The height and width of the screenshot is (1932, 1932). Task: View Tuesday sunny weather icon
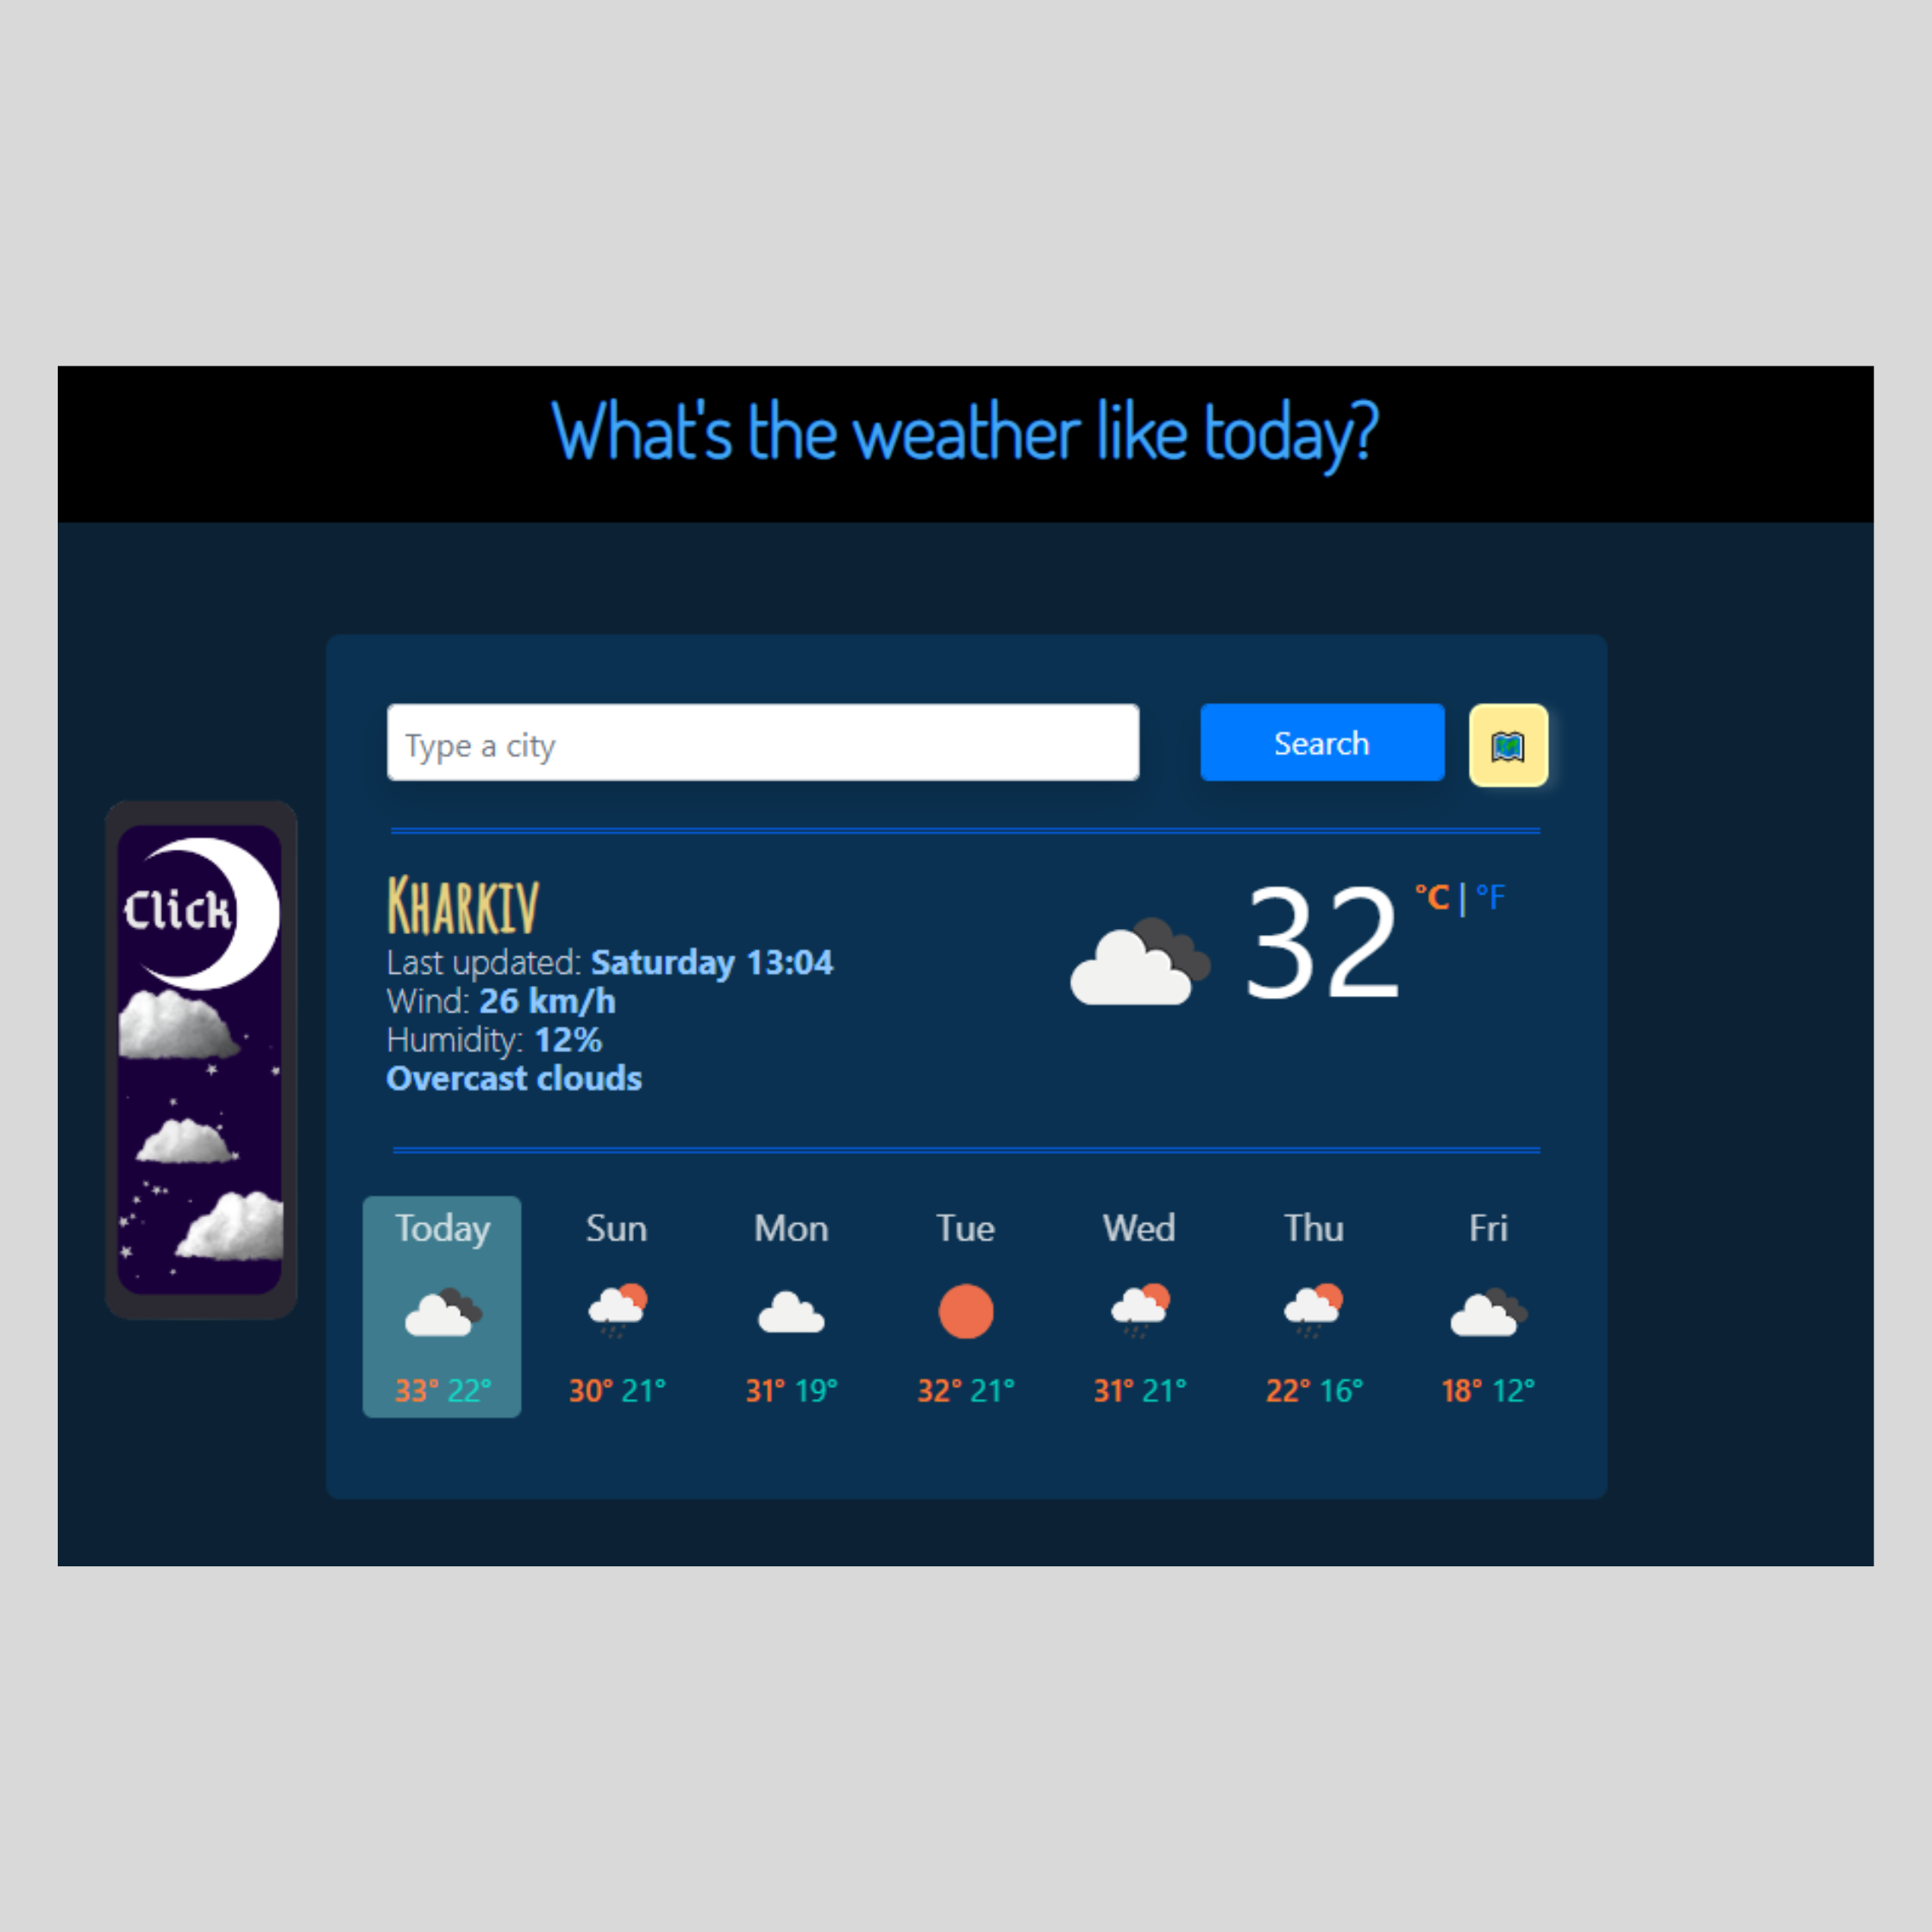pyautogui.click(x=969, y=1313)
